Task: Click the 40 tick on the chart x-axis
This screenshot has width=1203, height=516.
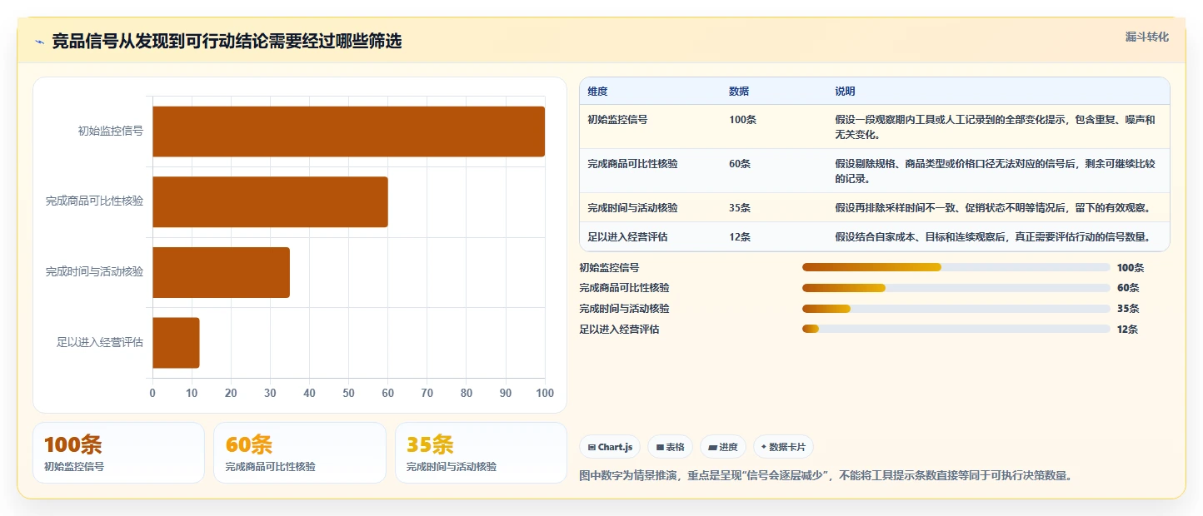Action: click(x=309, y=394)
